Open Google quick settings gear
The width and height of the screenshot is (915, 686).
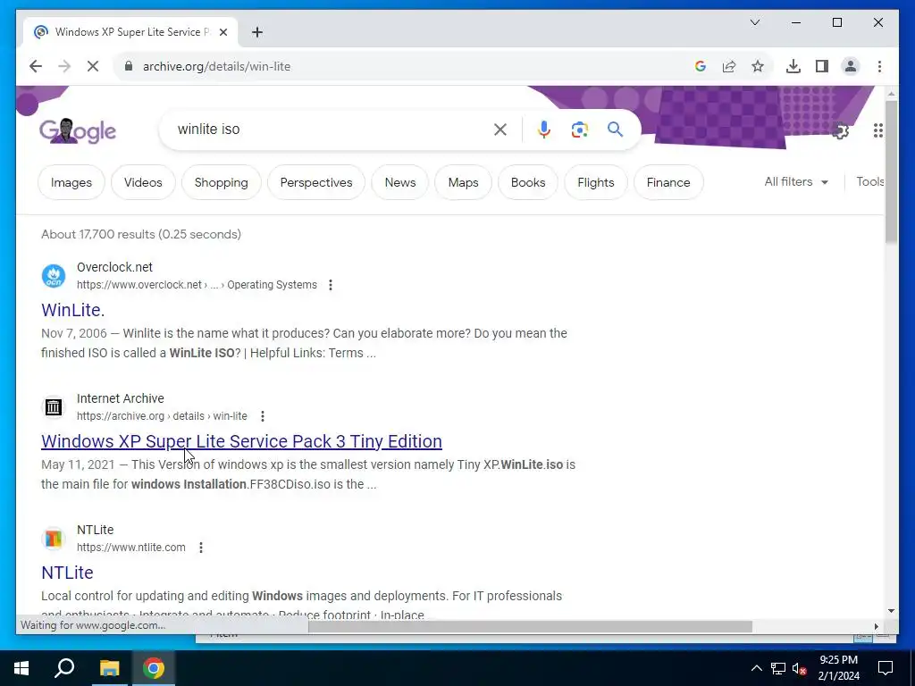click(x=840, y=130)
